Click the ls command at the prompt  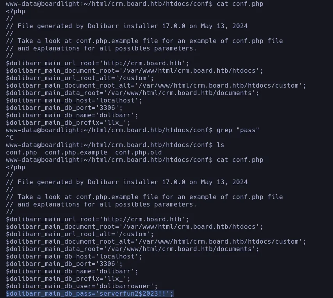click(221, 145)
